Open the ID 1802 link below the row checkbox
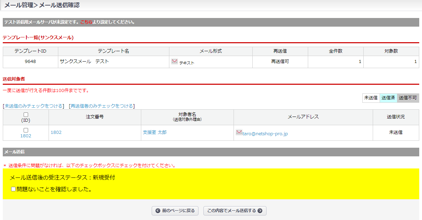 coord(26,136)
